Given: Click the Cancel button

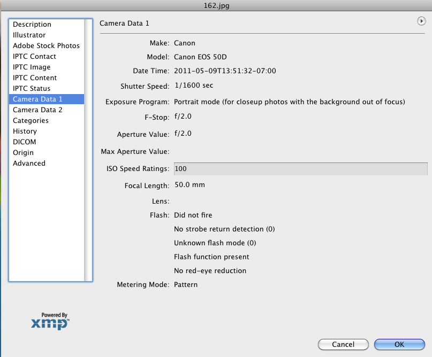Looking at the screenshot, I should 343,344.
